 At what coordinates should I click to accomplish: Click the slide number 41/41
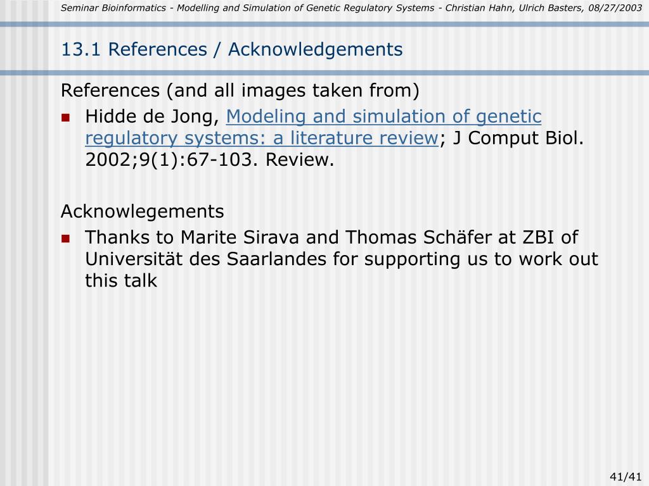[626, 477]
